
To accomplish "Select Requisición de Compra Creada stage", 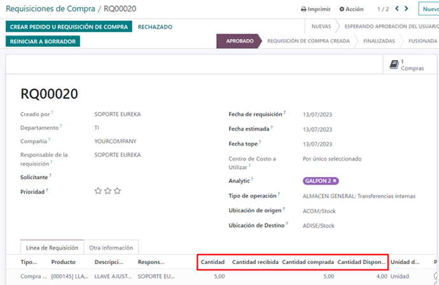I will coord(308,41).
